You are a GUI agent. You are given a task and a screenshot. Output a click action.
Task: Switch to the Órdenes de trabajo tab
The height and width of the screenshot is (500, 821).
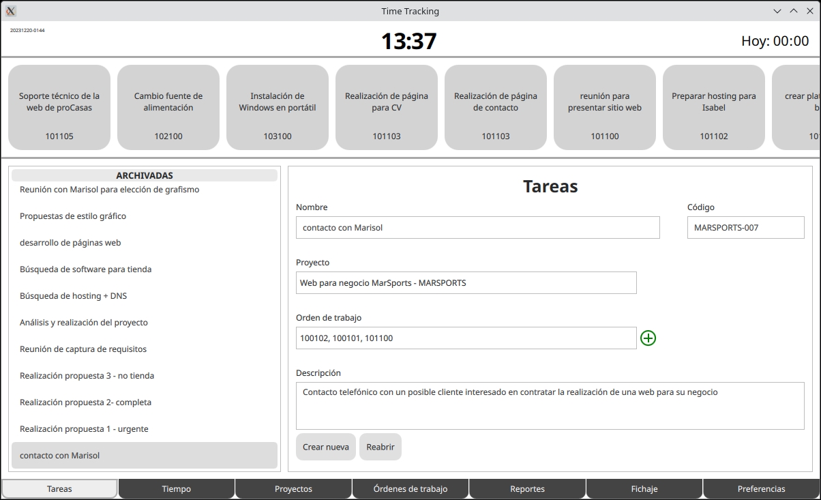point(410,488)
